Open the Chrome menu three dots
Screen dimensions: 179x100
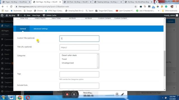coord(176,7)
